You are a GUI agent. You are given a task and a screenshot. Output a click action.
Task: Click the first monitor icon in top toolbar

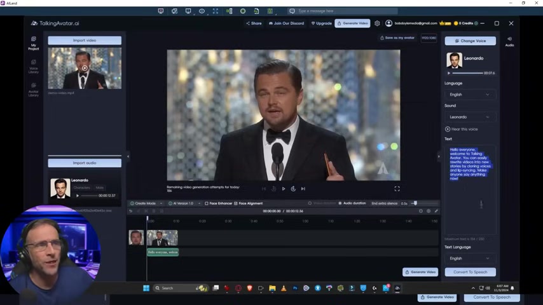point(161,11)
